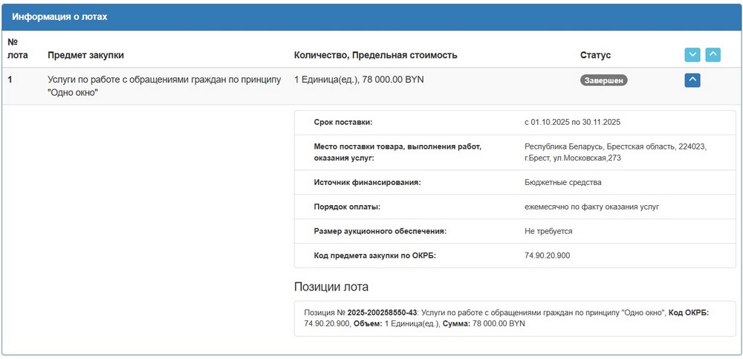Click the lot quantity and 78 000.00 BYN cell

(x=359, y=80)
